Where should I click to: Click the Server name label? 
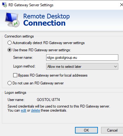23,58
